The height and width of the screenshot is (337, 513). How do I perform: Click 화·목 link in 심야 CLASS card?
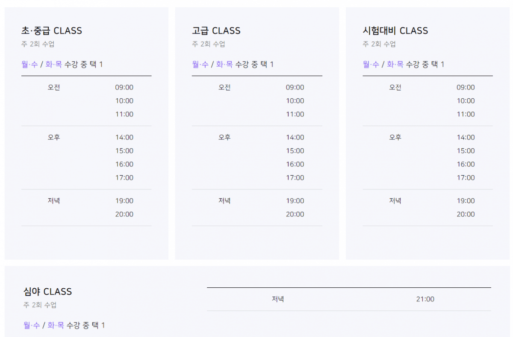pyautogui.click(x=56, y=325)
